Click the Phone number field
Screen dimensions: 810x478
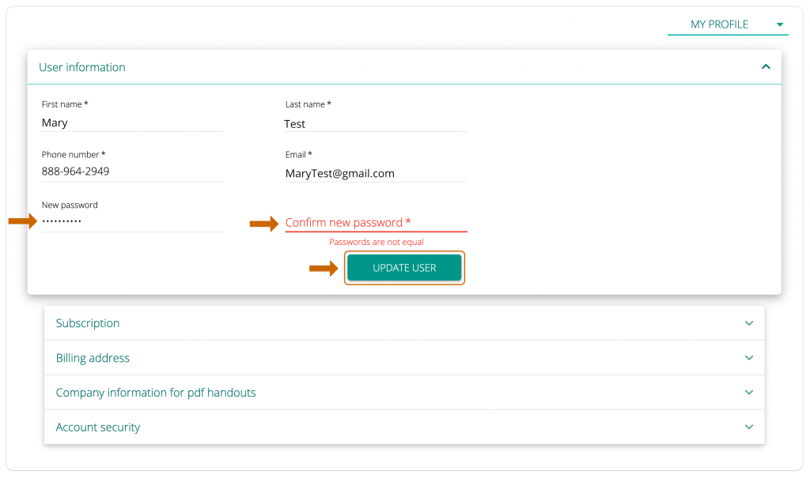coord(131,172)
